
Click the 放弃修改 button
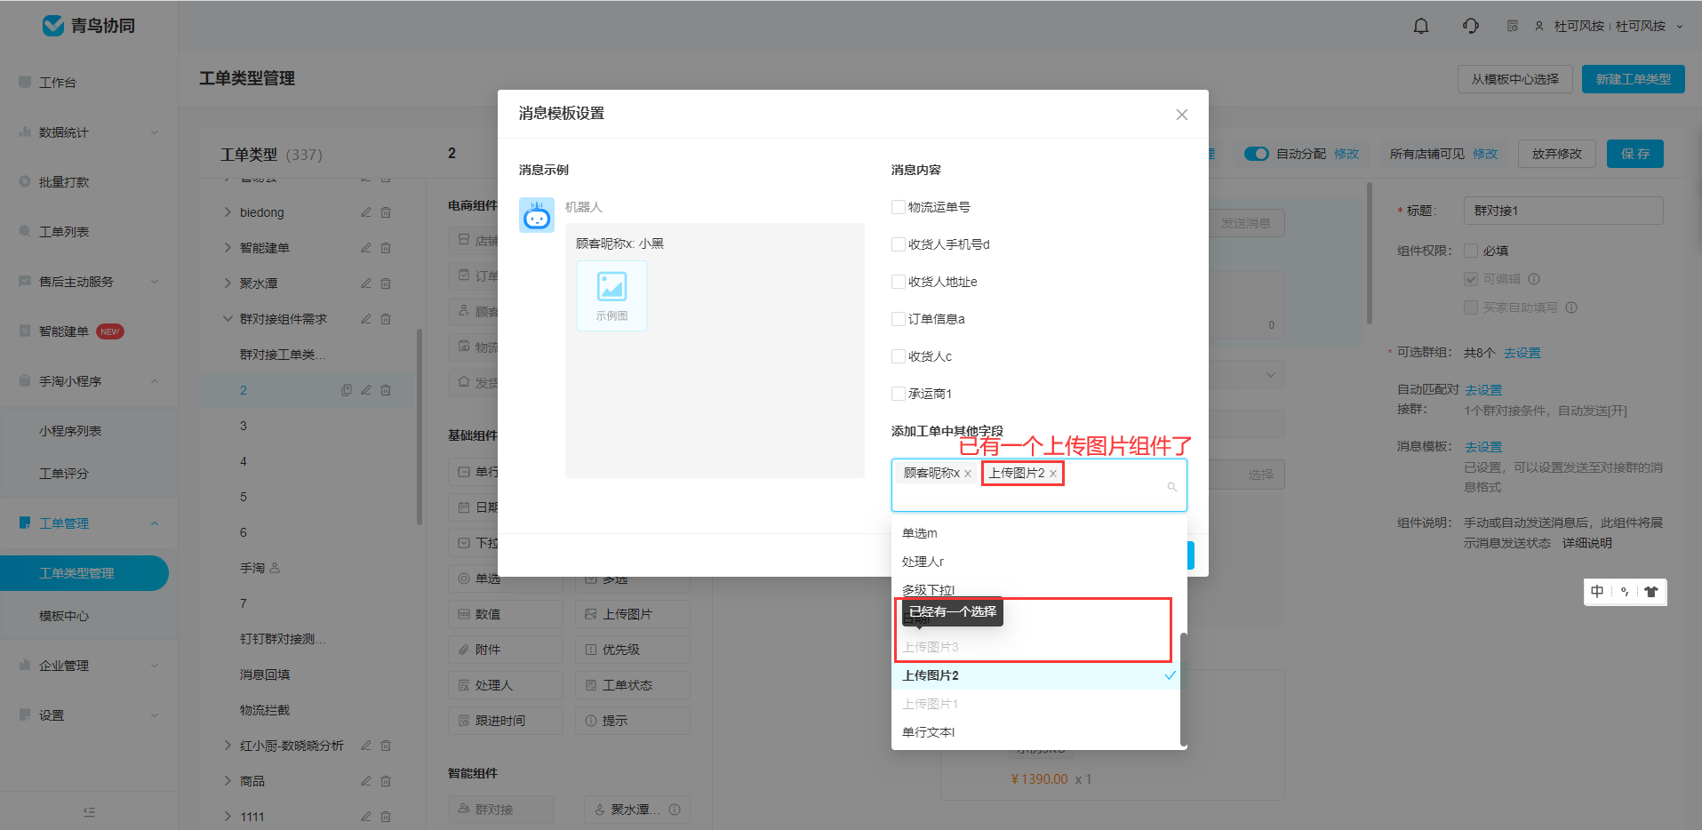click(1557, 154)
